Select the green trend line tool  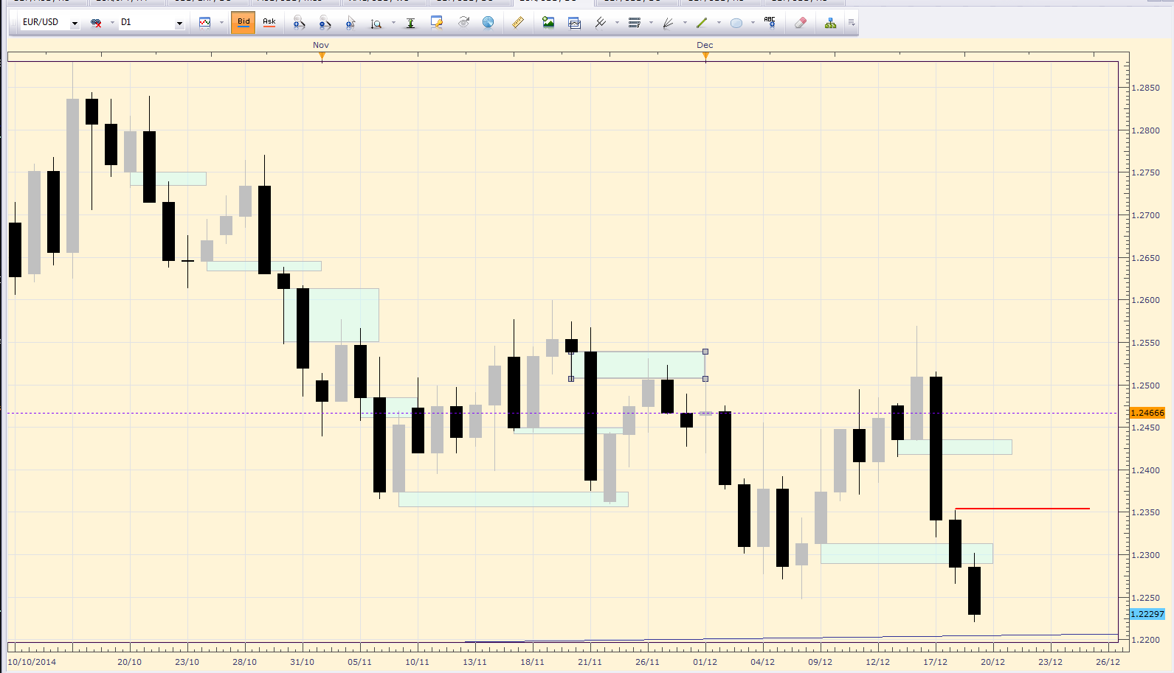tap(702, 23)
